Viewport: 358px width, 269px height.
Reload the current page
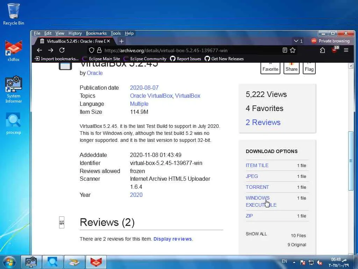(x=62, y=50)
